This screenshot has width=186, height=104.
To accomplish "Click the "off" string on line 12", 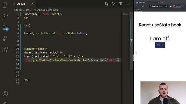I will 68,57.
